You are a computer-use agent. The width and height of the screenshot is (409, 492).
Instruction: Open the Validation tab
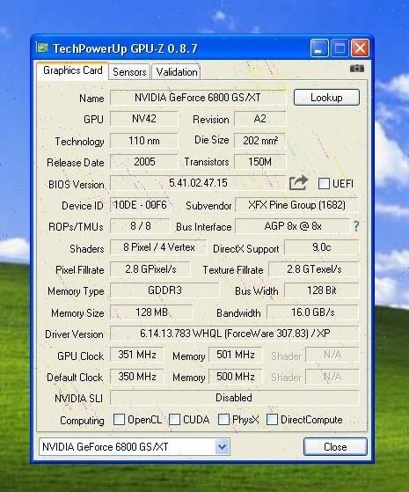[x=177, y=72]
